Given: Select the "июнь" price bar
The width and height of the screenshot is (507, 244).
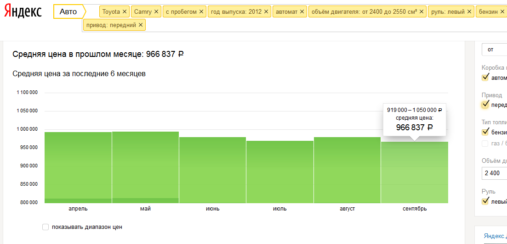Looking at the screenshot, I should click(213, 170).
